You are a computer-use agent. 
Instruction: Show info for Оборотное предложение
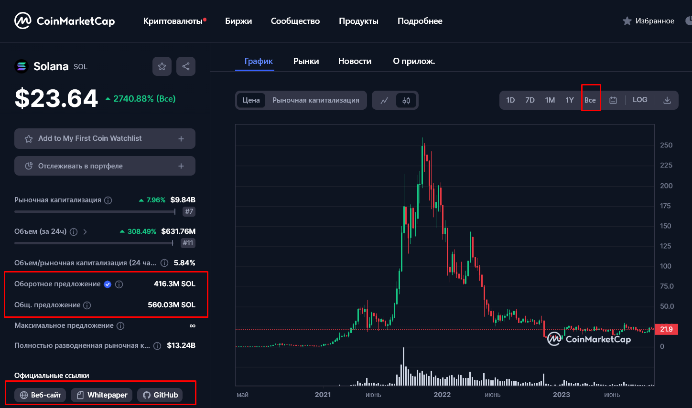click(x=119, y=284)
